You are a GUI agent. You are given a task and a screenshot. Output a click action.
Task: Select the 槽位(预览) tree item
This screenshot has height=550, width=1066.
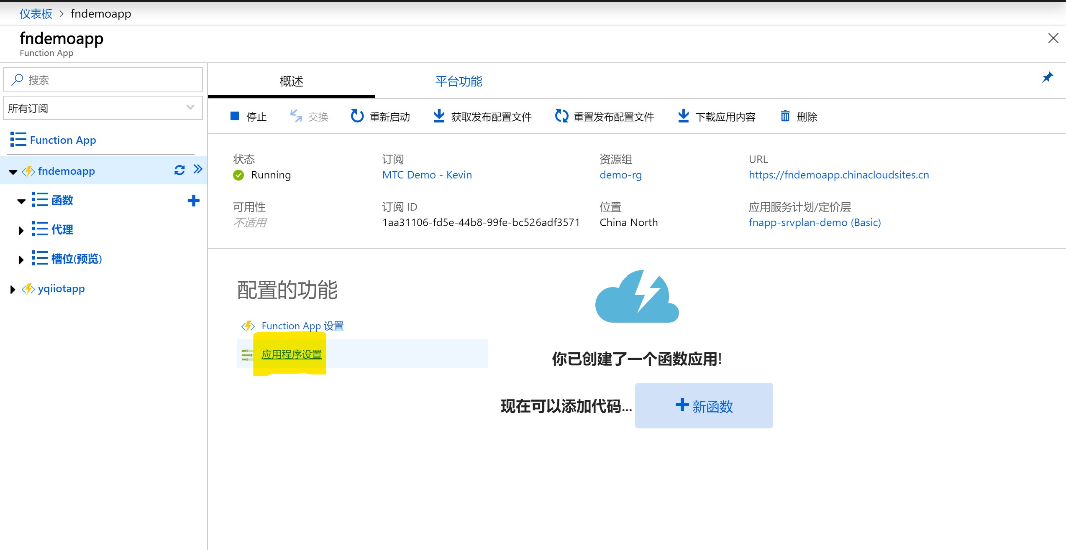point(77,259)
